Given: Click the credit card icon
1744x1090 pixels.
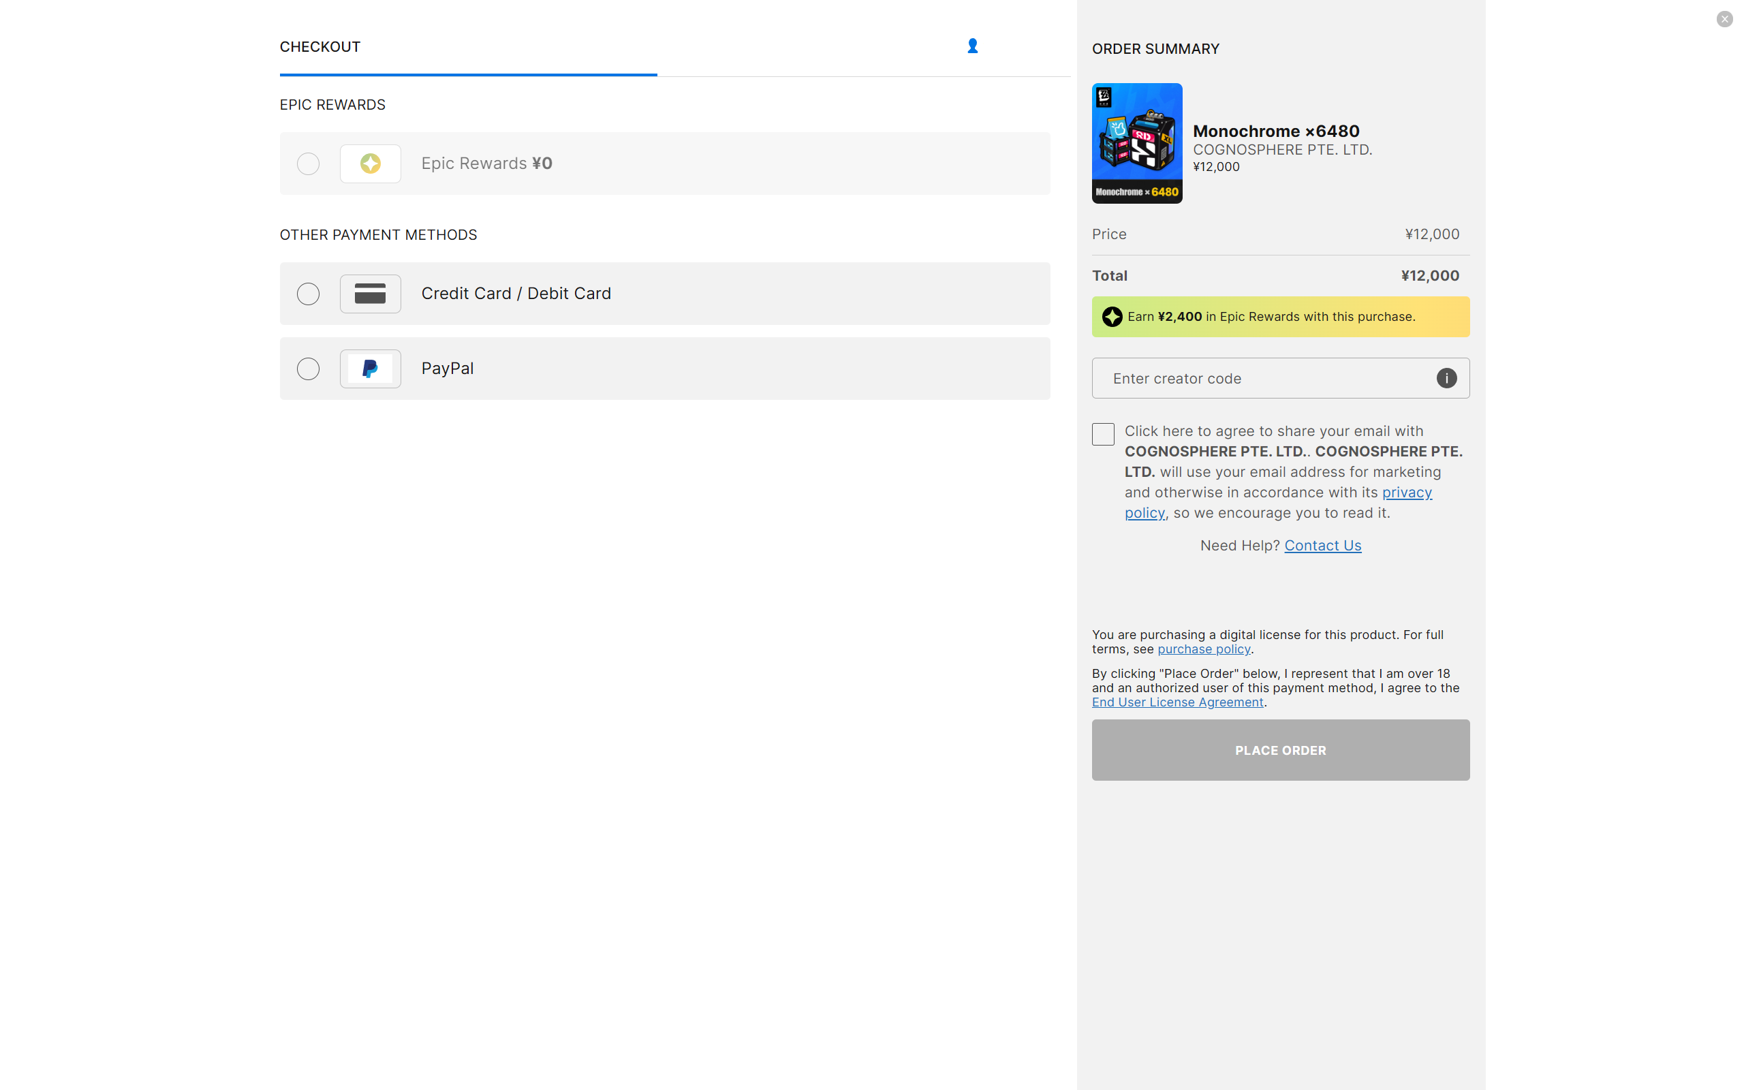Looking at the screenshot, I should click(371, 294).
